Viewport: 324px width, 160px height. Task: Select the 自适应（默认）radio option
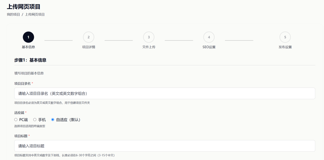click(x=53, y=120)
